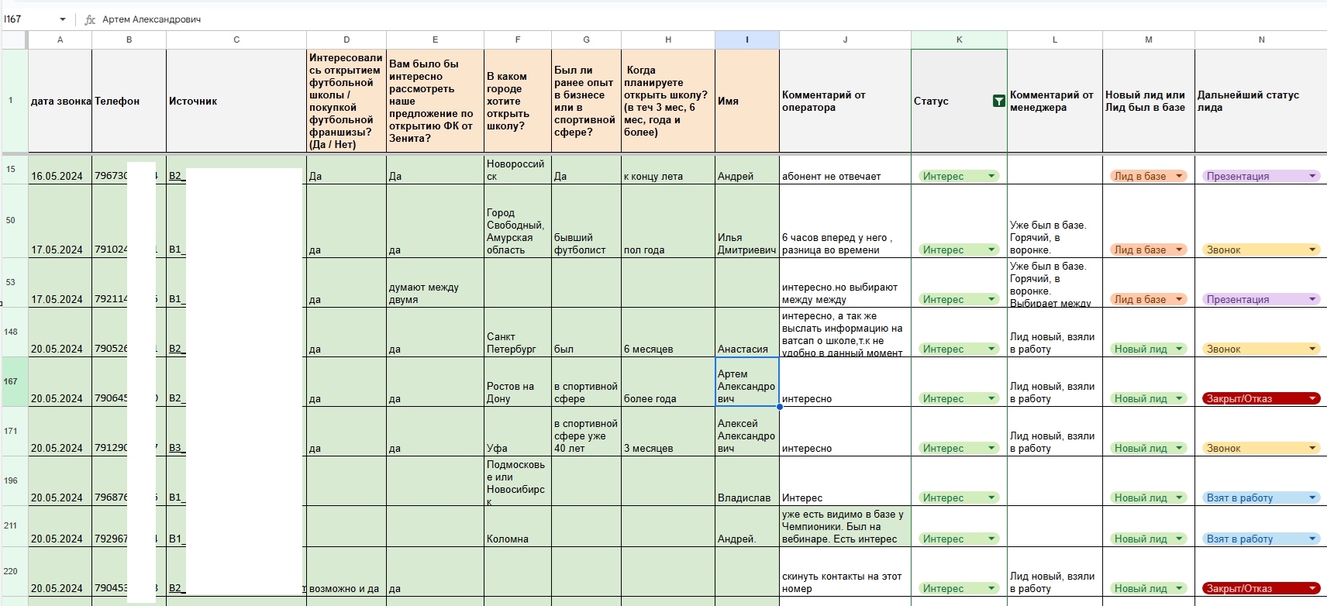Expand Звонок dropdown in row 171

coord(1311,449)
